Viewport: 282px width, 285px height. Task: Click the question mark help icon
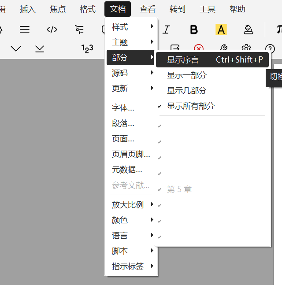[270, 48]
